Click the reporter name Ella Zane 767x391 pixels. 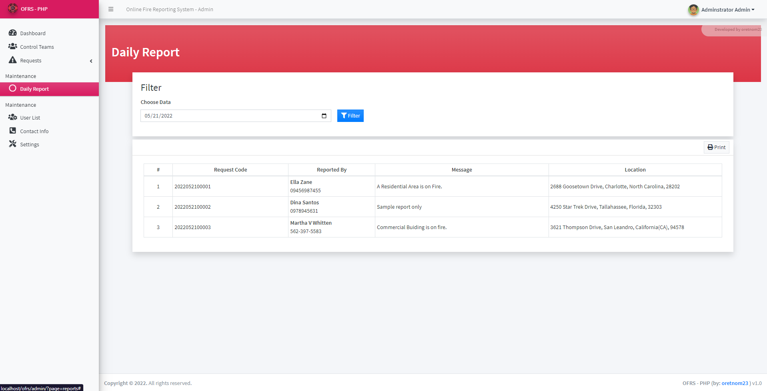(301, 182)
